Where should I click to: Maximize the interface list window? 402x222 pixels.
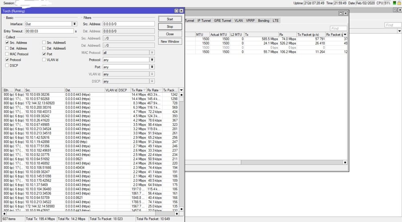point(341,13)
